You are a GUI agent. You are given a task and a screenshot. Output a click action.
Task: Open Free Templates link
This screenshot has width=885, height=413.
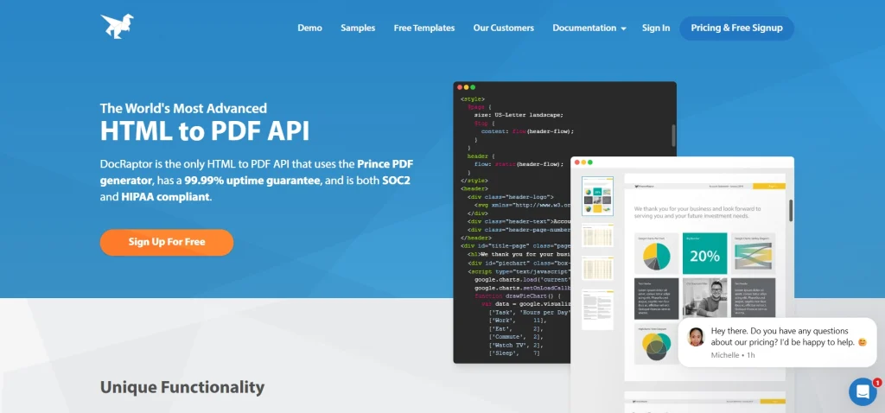(424, 28)
